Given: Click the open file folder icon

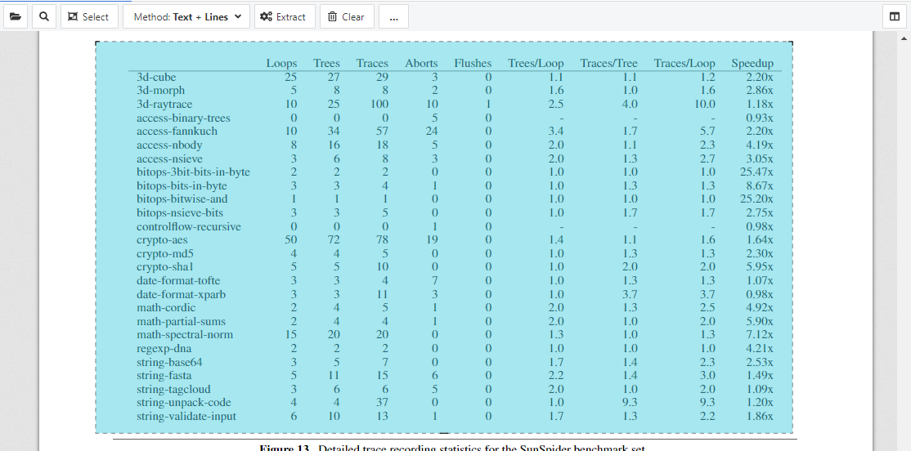Looking at the screenshot, I should [x=16, y=16].
